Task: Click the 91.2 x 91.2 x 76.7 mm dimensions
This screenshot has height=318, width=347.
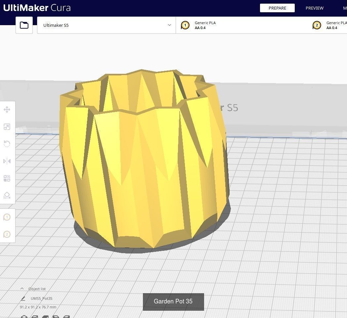Action: 38,307
